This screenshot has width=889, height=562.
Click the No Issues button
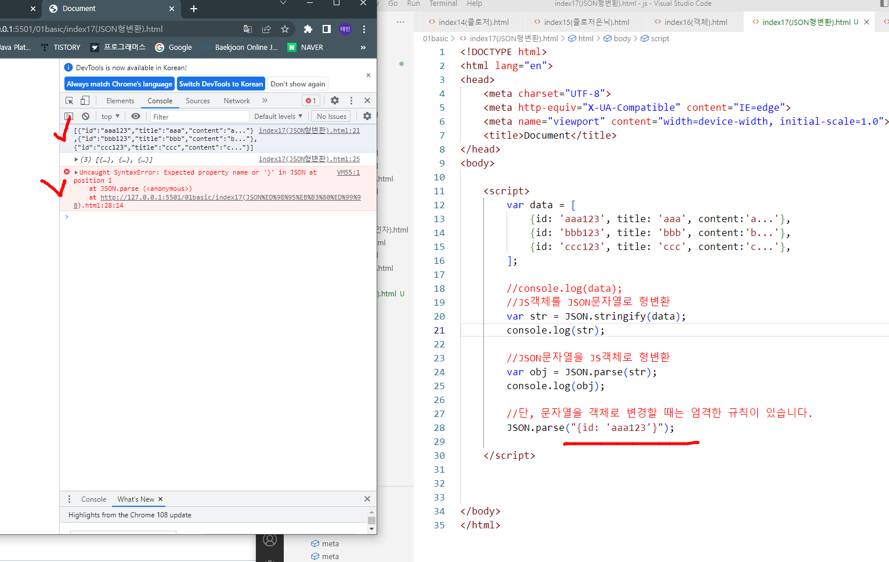tap(332, 117)
